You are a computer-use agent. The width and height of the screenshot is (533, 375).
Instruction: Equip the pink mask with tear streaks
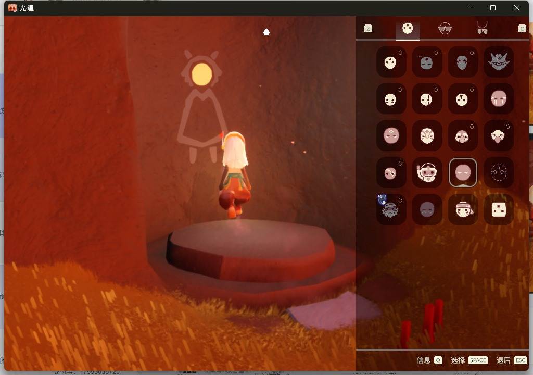click(x=498, y=98)
